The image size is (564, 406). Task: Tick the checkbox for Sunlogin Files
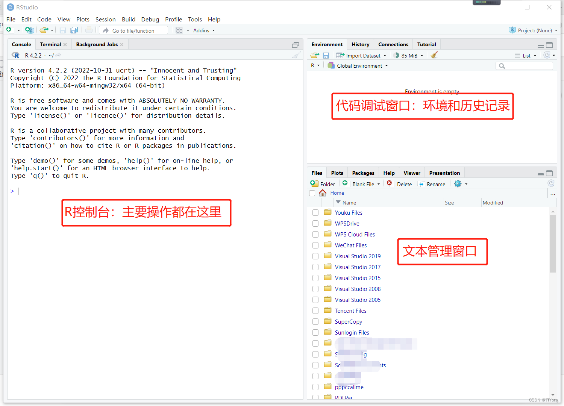pyautogui.click(x=315, y=333)
